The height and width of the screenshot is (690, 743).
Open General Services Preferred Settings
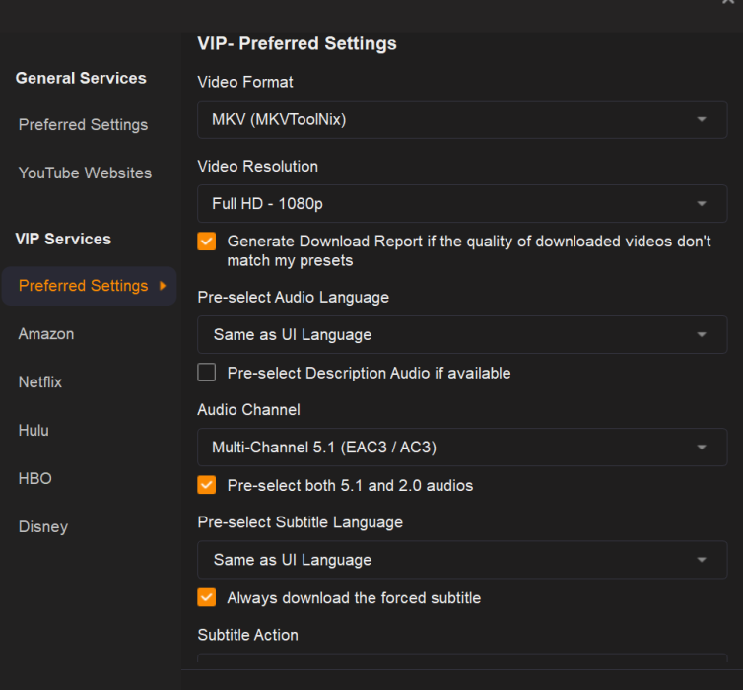[x=83, y=125]
